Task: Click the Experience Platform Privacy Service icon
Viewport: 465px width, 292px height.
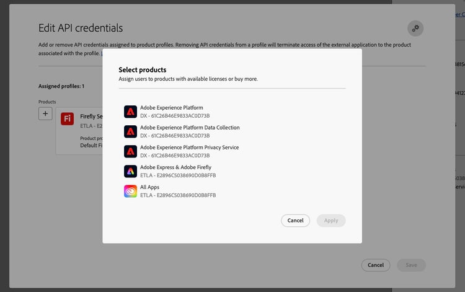Action: coord(130,151)
